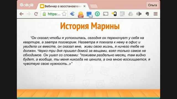
Task: Click the gray stacked layers extension icon
Action: (x=122, y=14)
